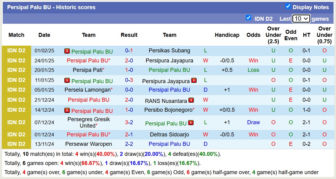Click the 3-2 result of the Persegres Gresik match
The image size is (336, 179).
[x=129, y=122]
